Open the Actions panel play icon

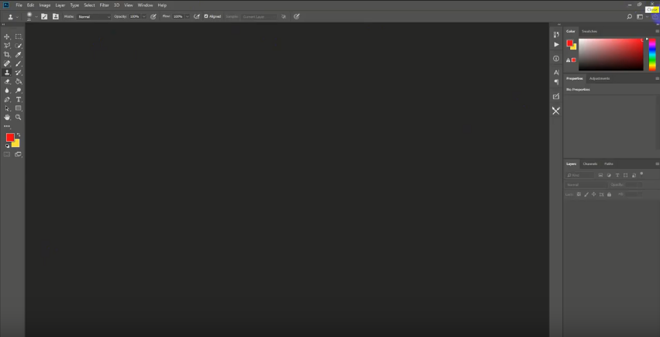[556, 44]
